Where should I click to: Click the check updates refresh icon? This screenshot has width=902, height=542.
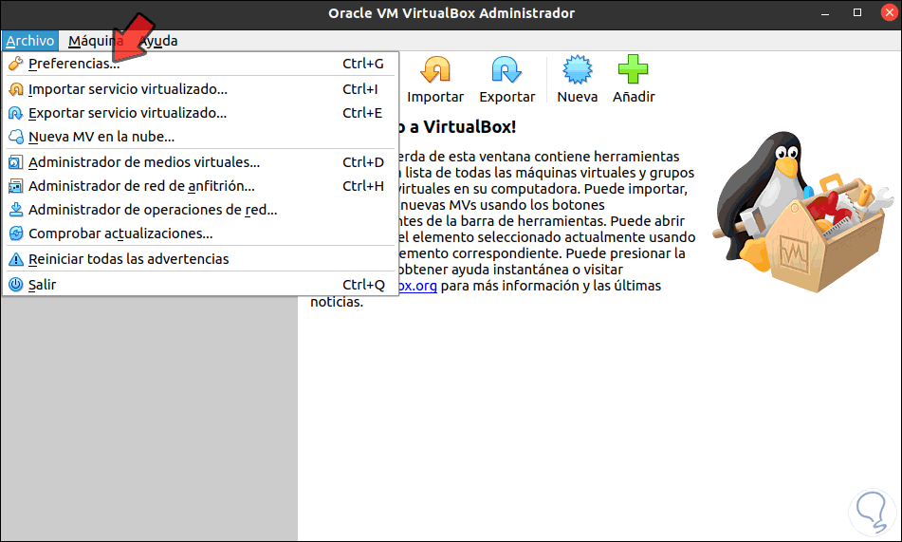[16, 234]
